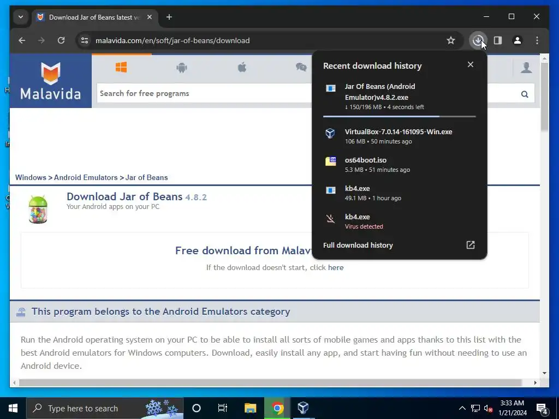The image size is (559, 419).
Task: Select the Apple platform icon on Malavida
Action: 242,67
